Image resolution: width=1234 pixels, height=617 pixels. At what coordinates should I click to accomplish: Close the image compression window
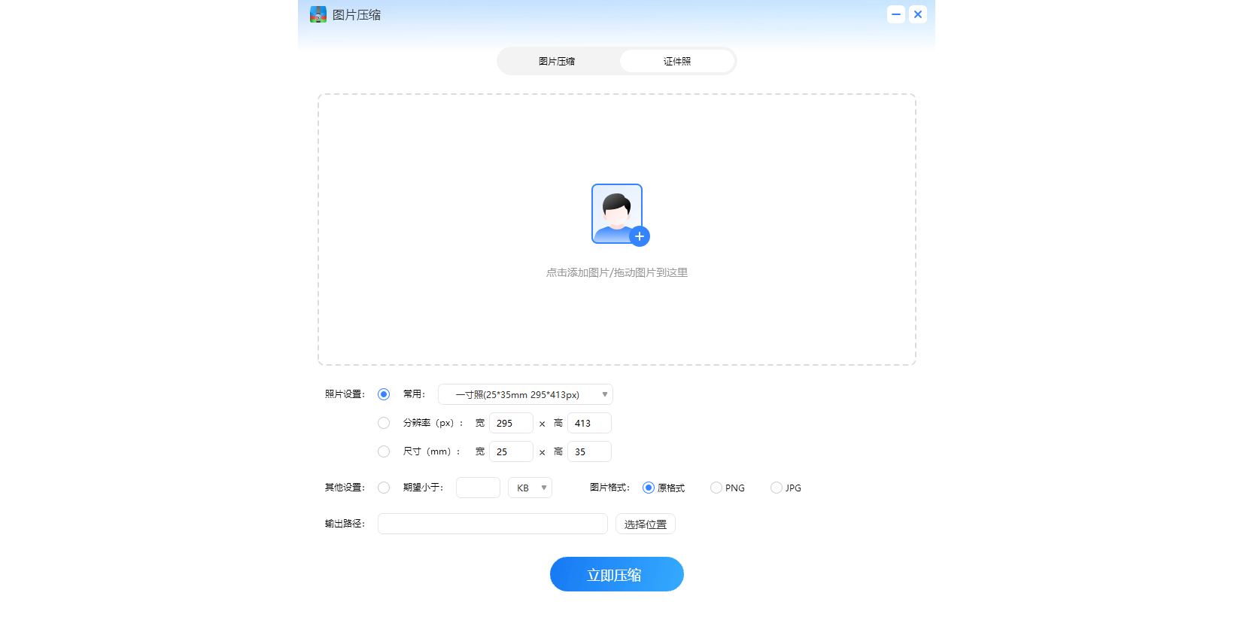click(x=918, y=14)
